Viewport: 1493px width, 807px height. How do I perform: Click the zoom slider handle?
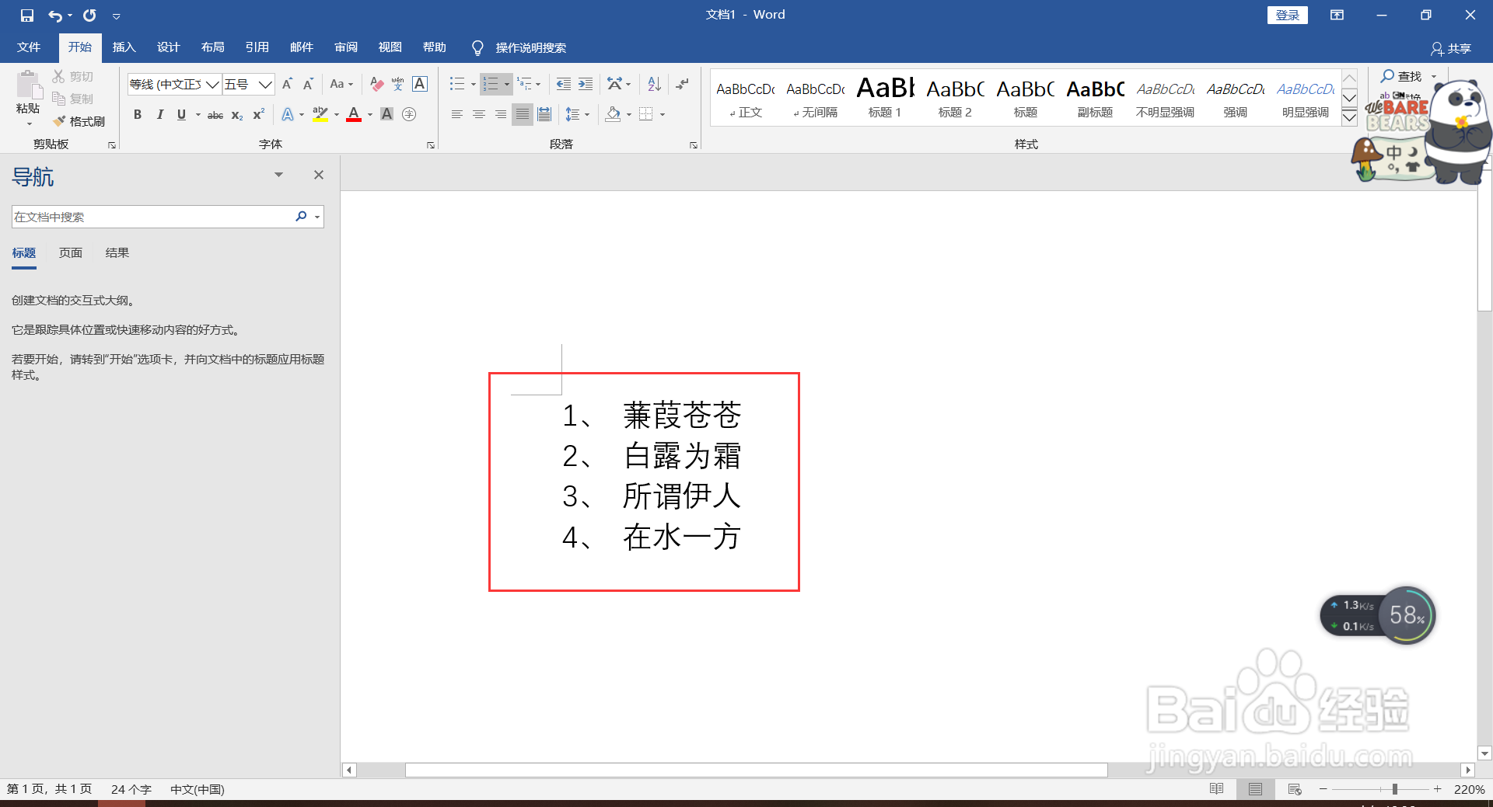click(1395, 789)
